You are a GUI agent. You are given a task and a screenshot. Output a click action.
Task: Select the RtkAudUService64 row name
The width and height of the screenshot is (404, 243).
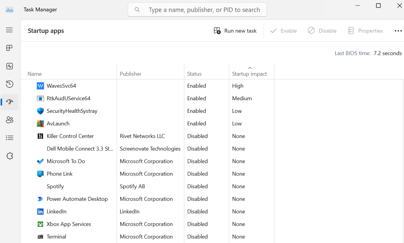(69, 99)
